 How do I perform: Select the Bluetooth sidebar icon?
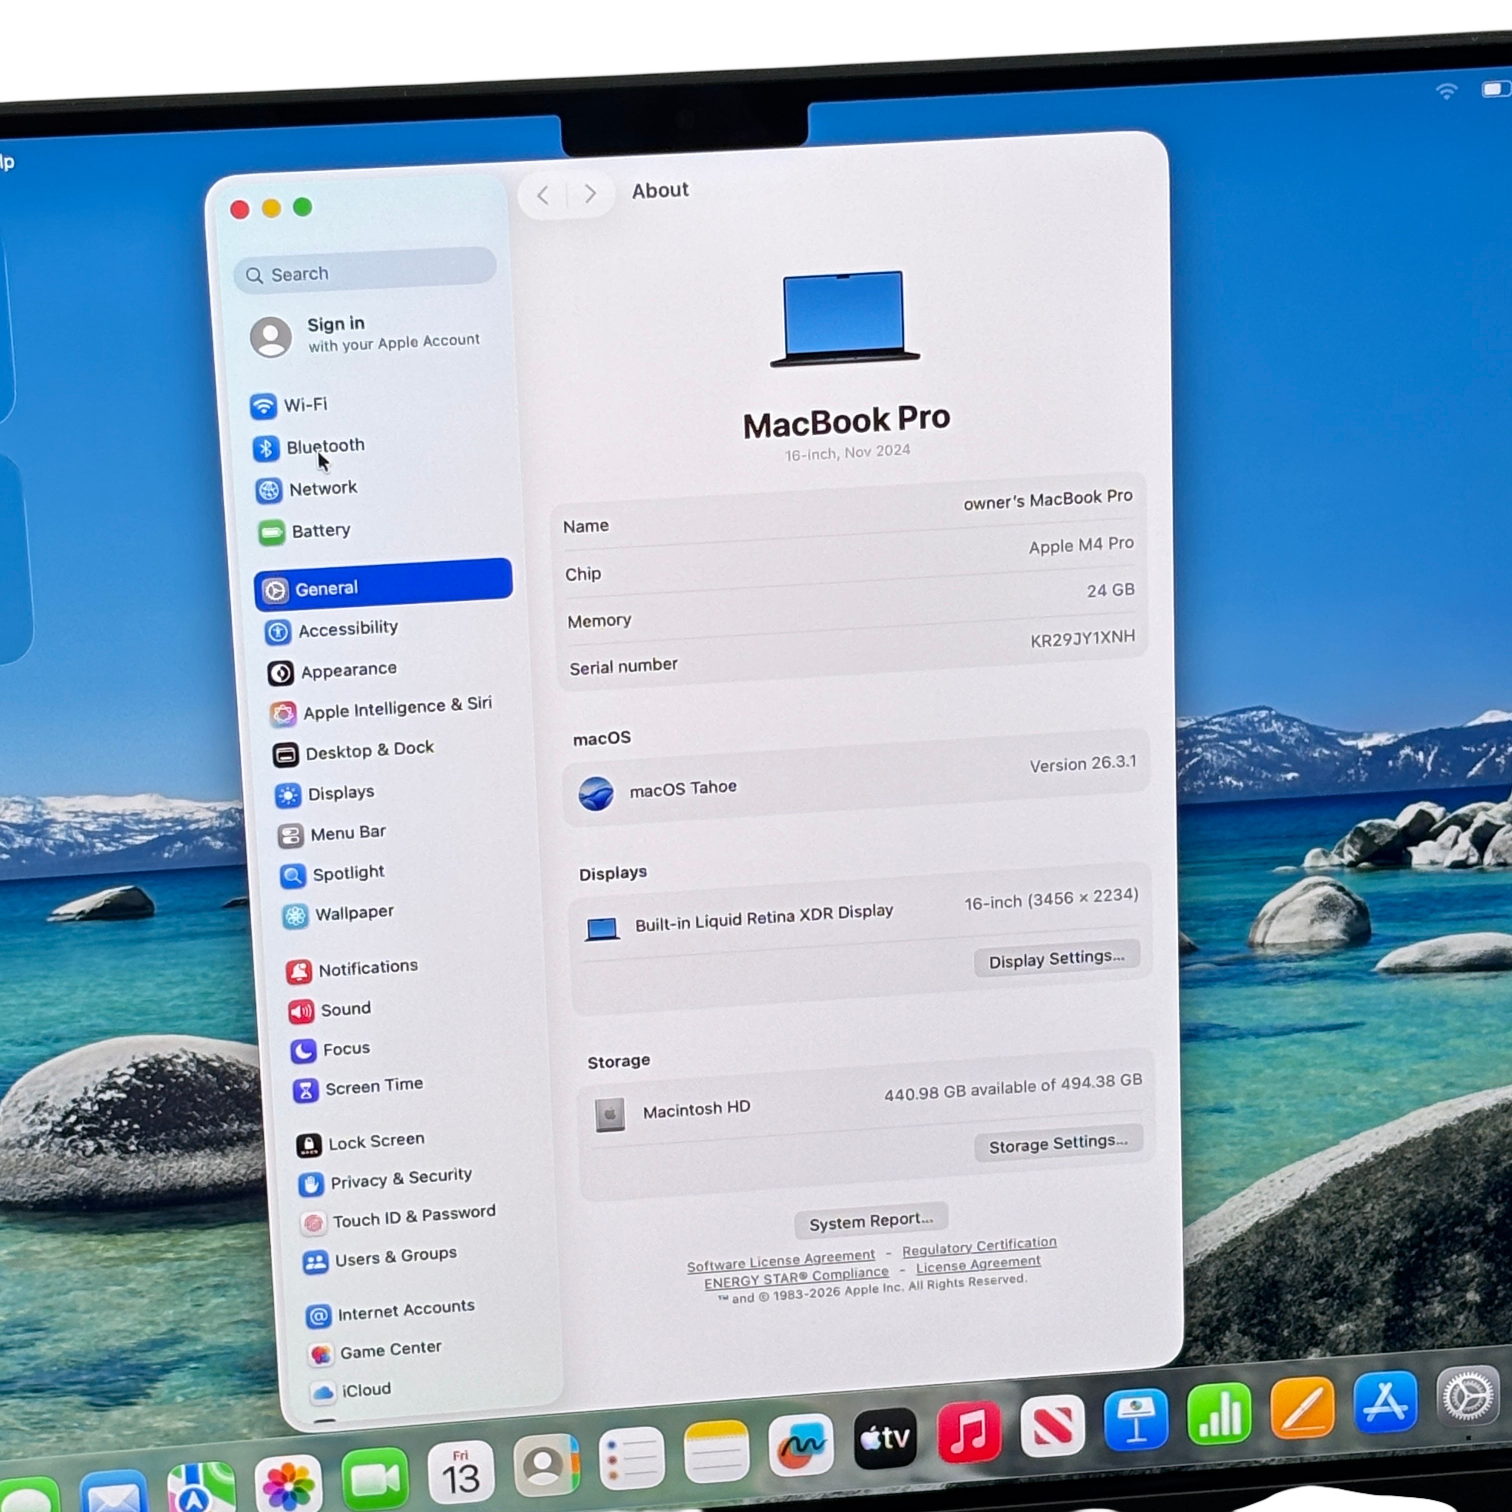266,448
